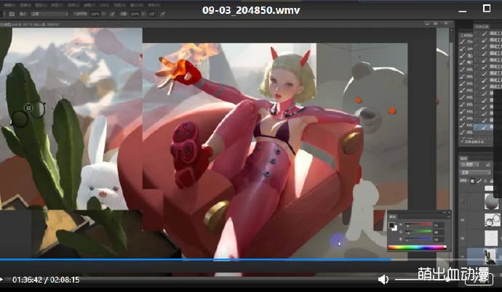Select the glasses layer thumbnail
The width and height of the screenshot is (502, 292).
pos(493,220)
